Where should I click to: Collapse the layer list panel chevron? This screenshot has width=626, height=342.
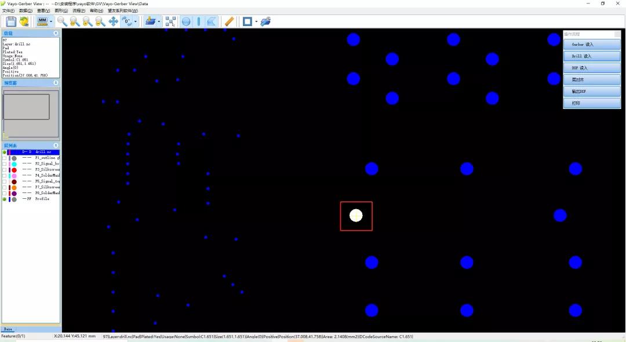point(56,145)
